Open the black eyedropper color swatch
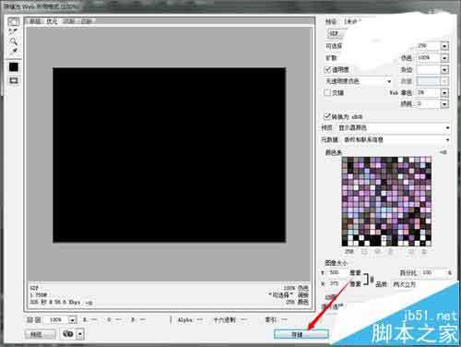The image size is (461, 347). (x=14, y=67)
